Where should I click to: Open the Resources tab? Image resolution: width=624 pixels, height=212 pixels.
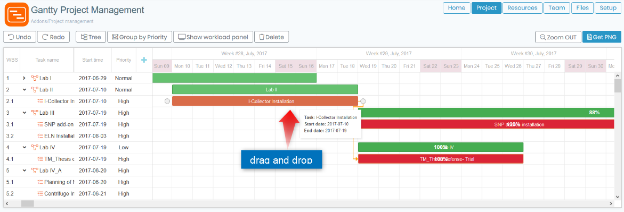[523, 8]
